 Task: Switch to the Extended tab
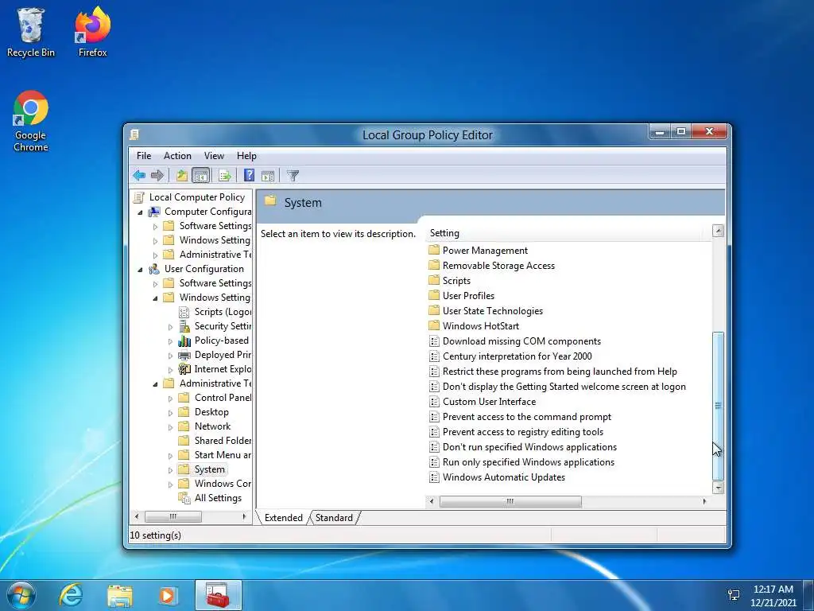284,517
